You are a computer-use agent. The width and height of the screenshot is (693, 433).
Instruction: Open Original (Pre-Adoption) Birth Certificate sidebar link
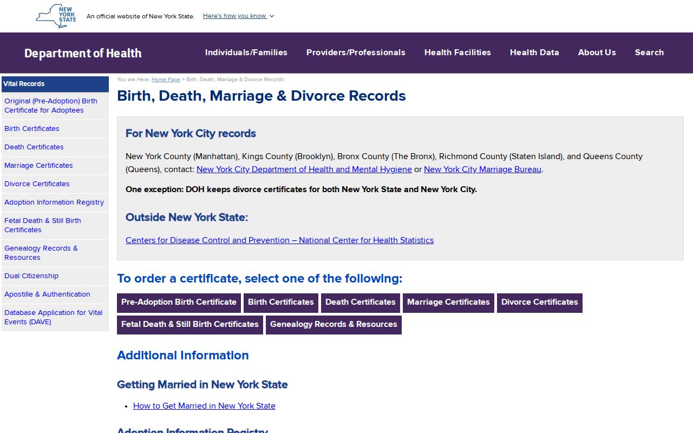point(55,106)
